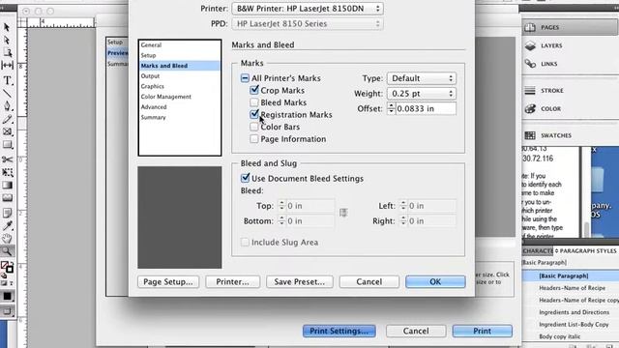619x348 pixels.
Task: Click the Print Settings... button
Action: [339, 331]
